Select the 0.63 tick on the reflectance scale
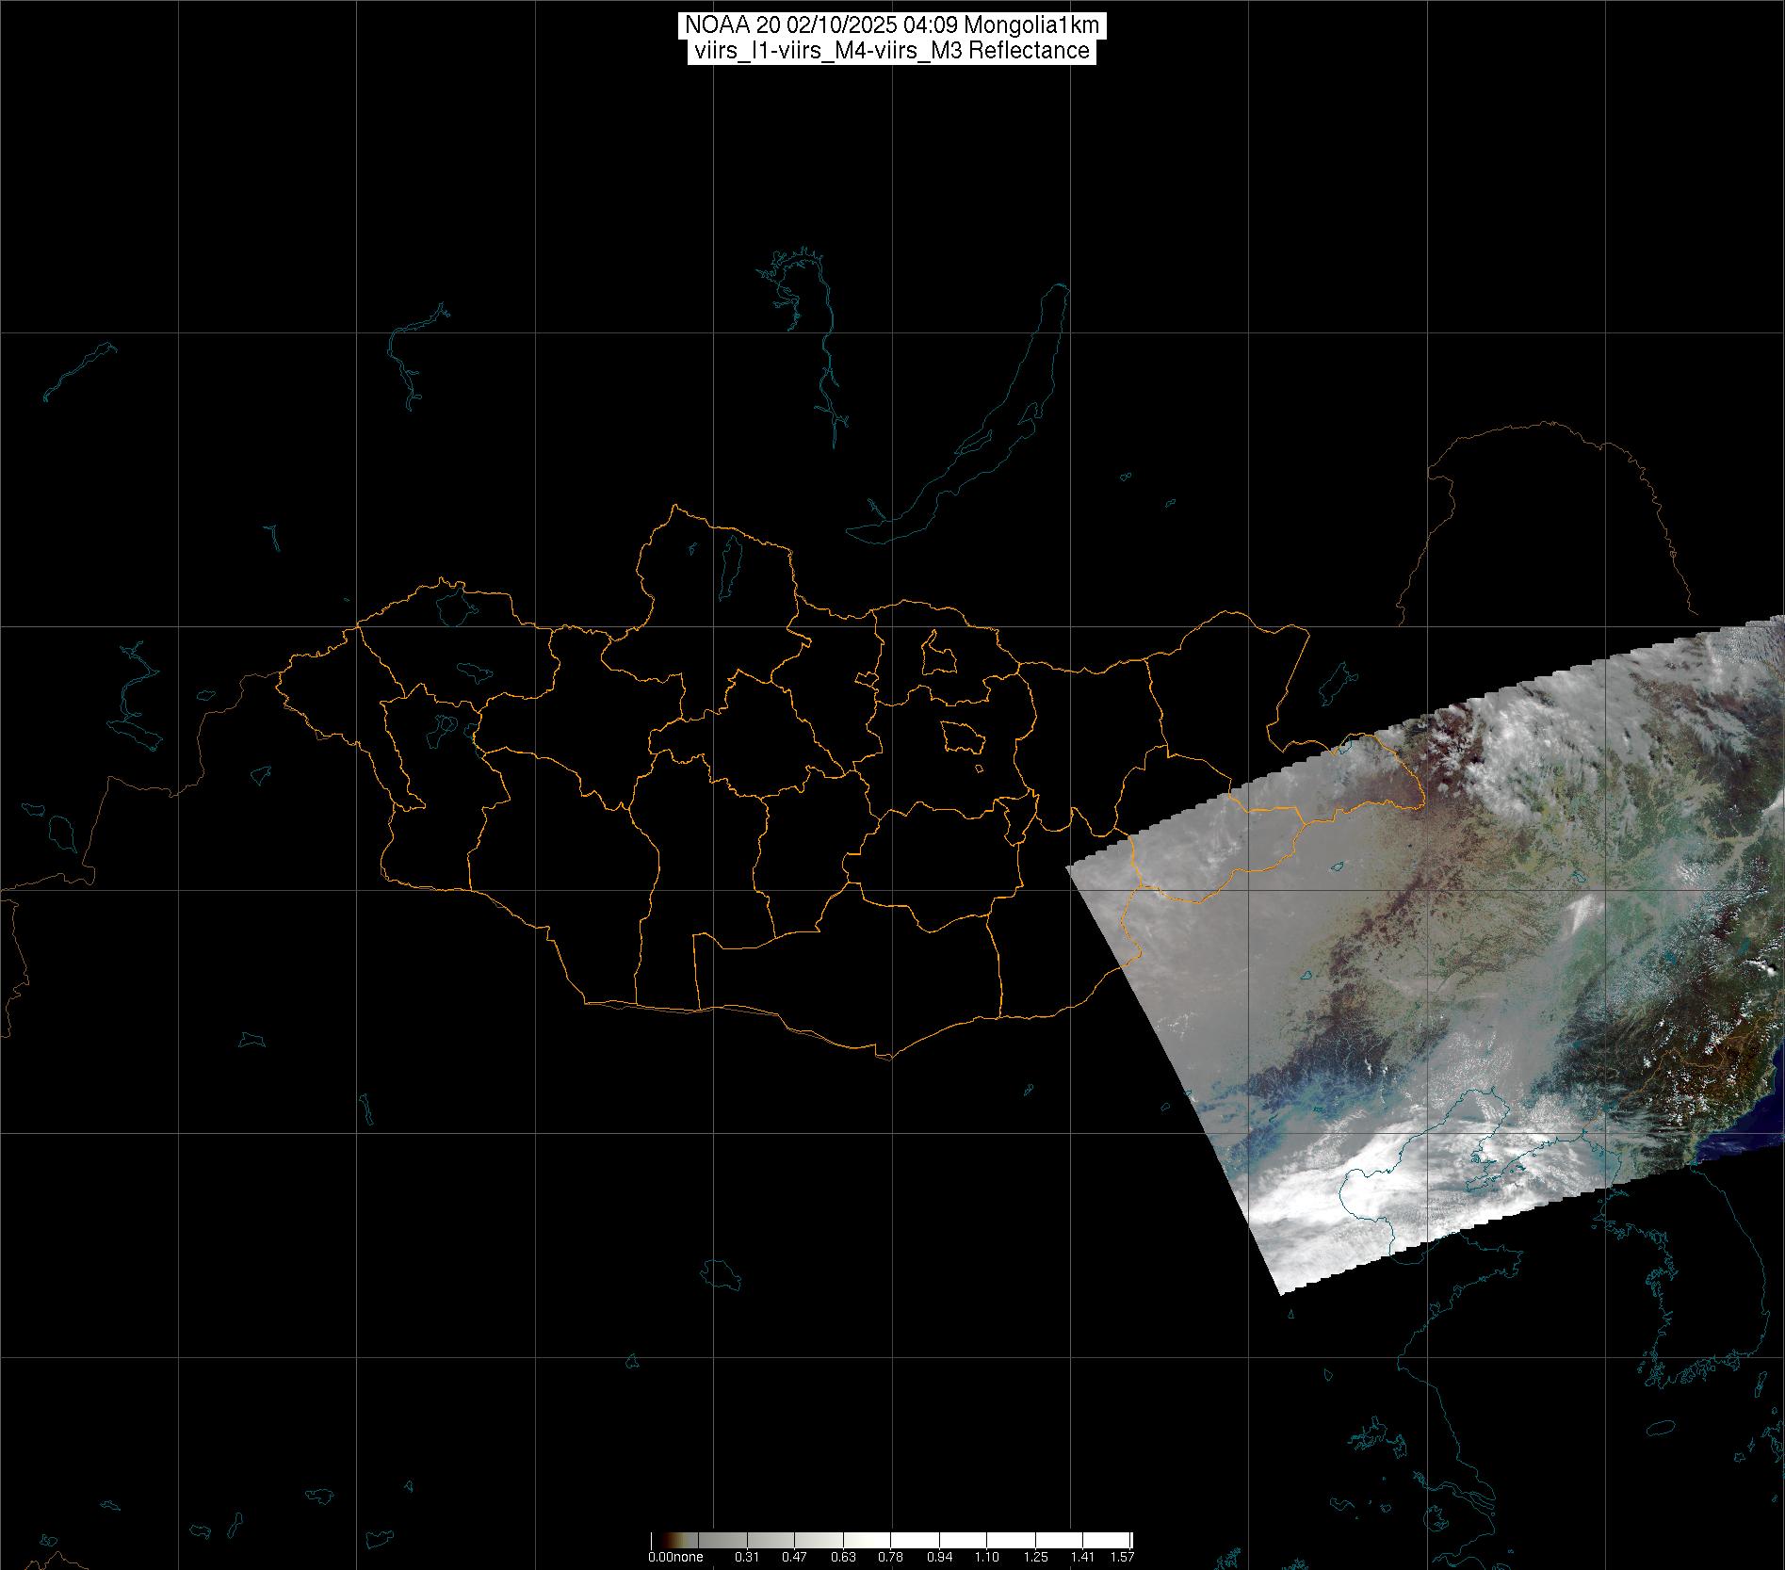The height and width of the screenshot is (1570, 1785). (x=842, y=1557)
